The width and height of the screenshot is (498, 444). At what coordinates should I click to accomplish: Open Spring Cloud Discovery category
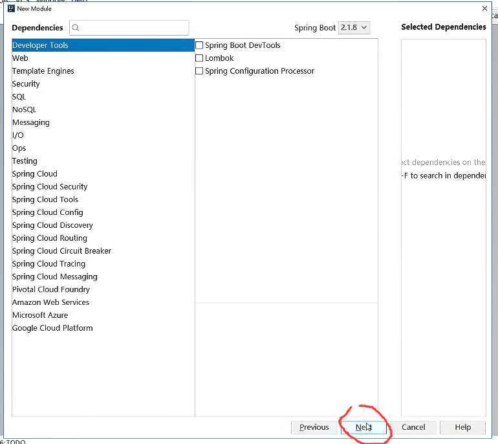click(103, 225)
